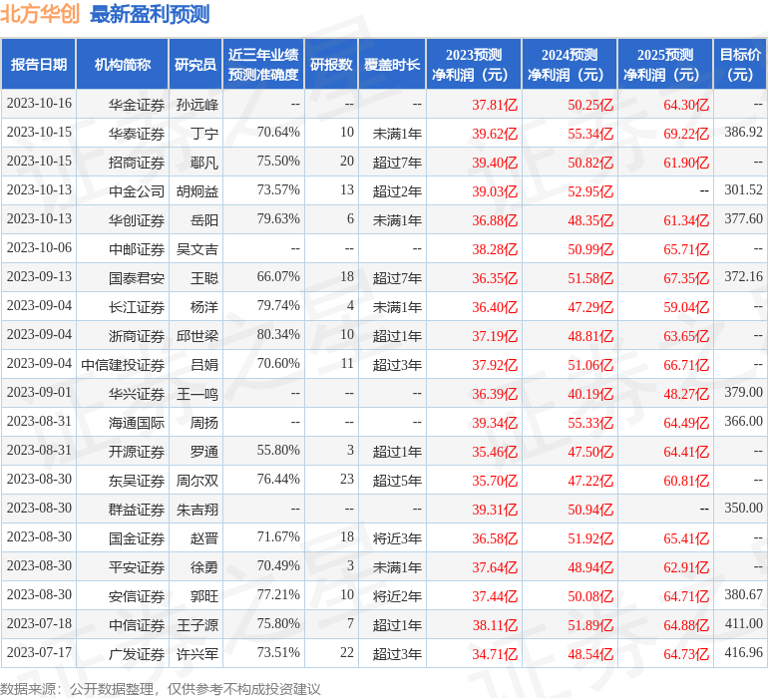Click the 2023-09-13 report date

(39, 276)
